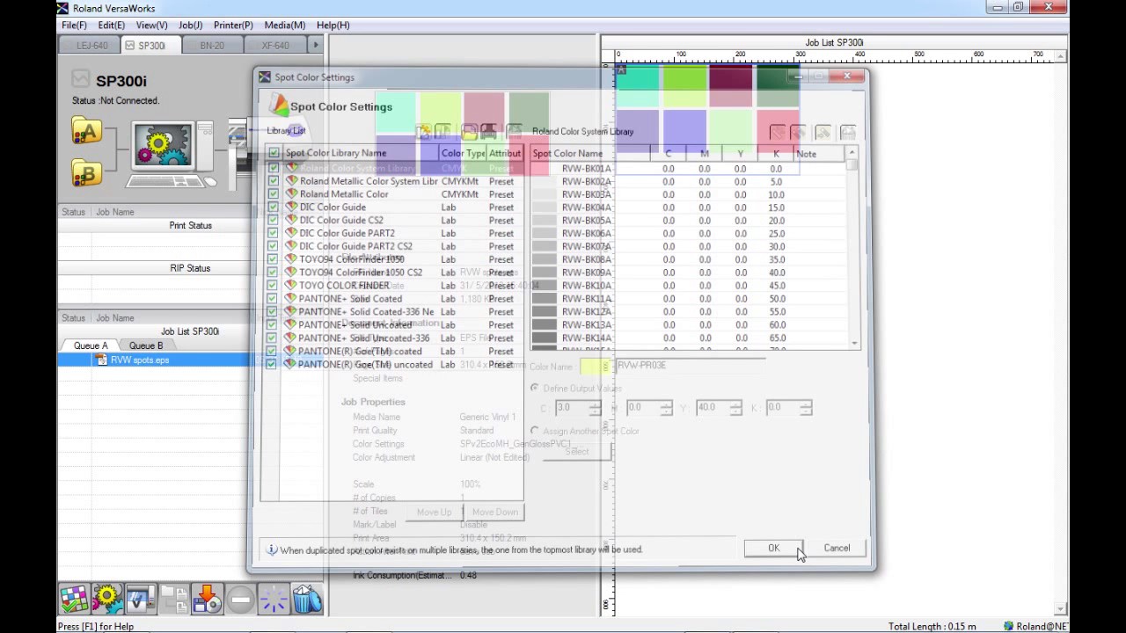Toggle the DIC Color Guide CS2 checkbox
The width and height of the screenshot is (1126, 633).
(274, 220)
